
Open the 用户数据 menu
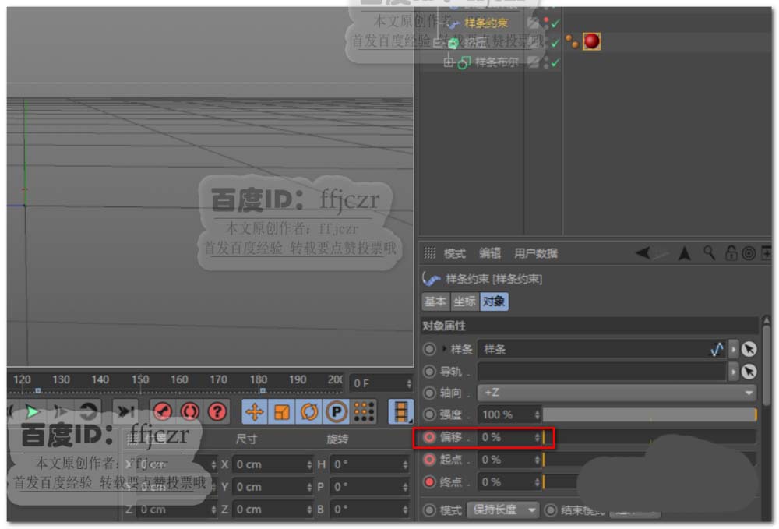(x=536, y=253)
